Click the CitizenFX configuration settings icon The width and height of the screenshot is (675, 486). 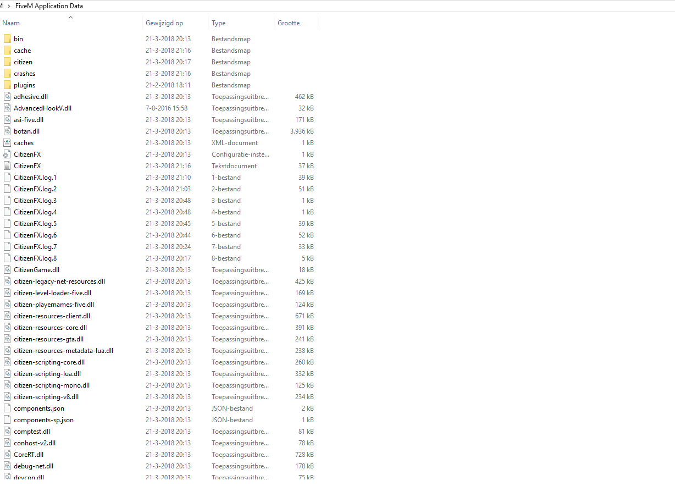[x=7, y=154]
